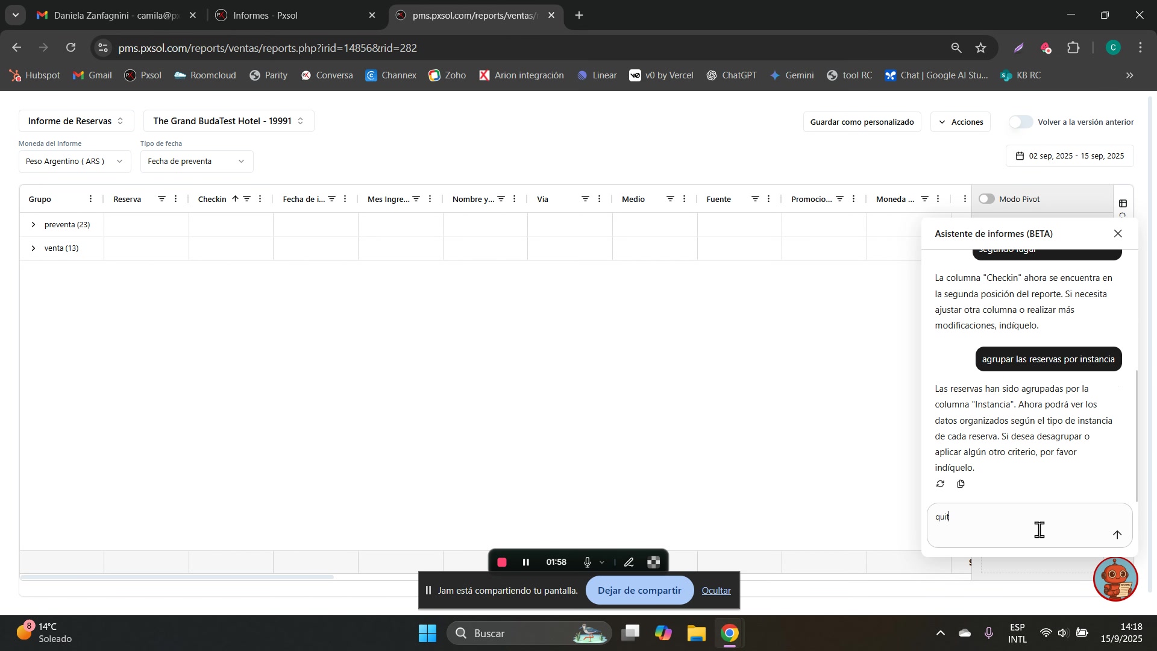Open the Informe de Reservas report selector
1157x651 pixels.
point(77,121)
